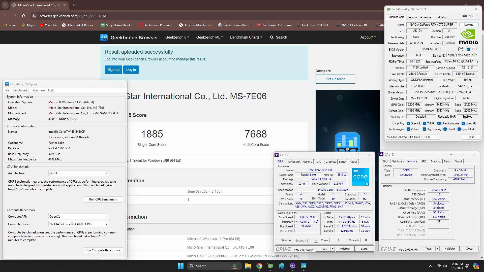Open the Paint taskbar icon
The image size is (484, 272).
282,266
